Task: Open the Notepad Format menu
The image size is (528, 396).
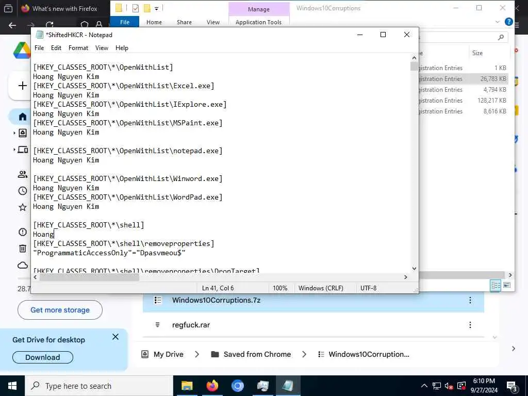Action: [78, 48]
